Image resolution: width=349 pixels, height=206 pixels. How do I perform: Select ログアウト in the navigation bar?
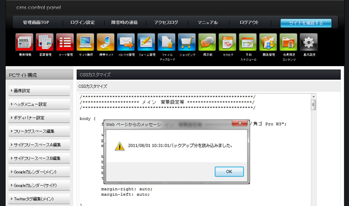[x=249, y=23]
